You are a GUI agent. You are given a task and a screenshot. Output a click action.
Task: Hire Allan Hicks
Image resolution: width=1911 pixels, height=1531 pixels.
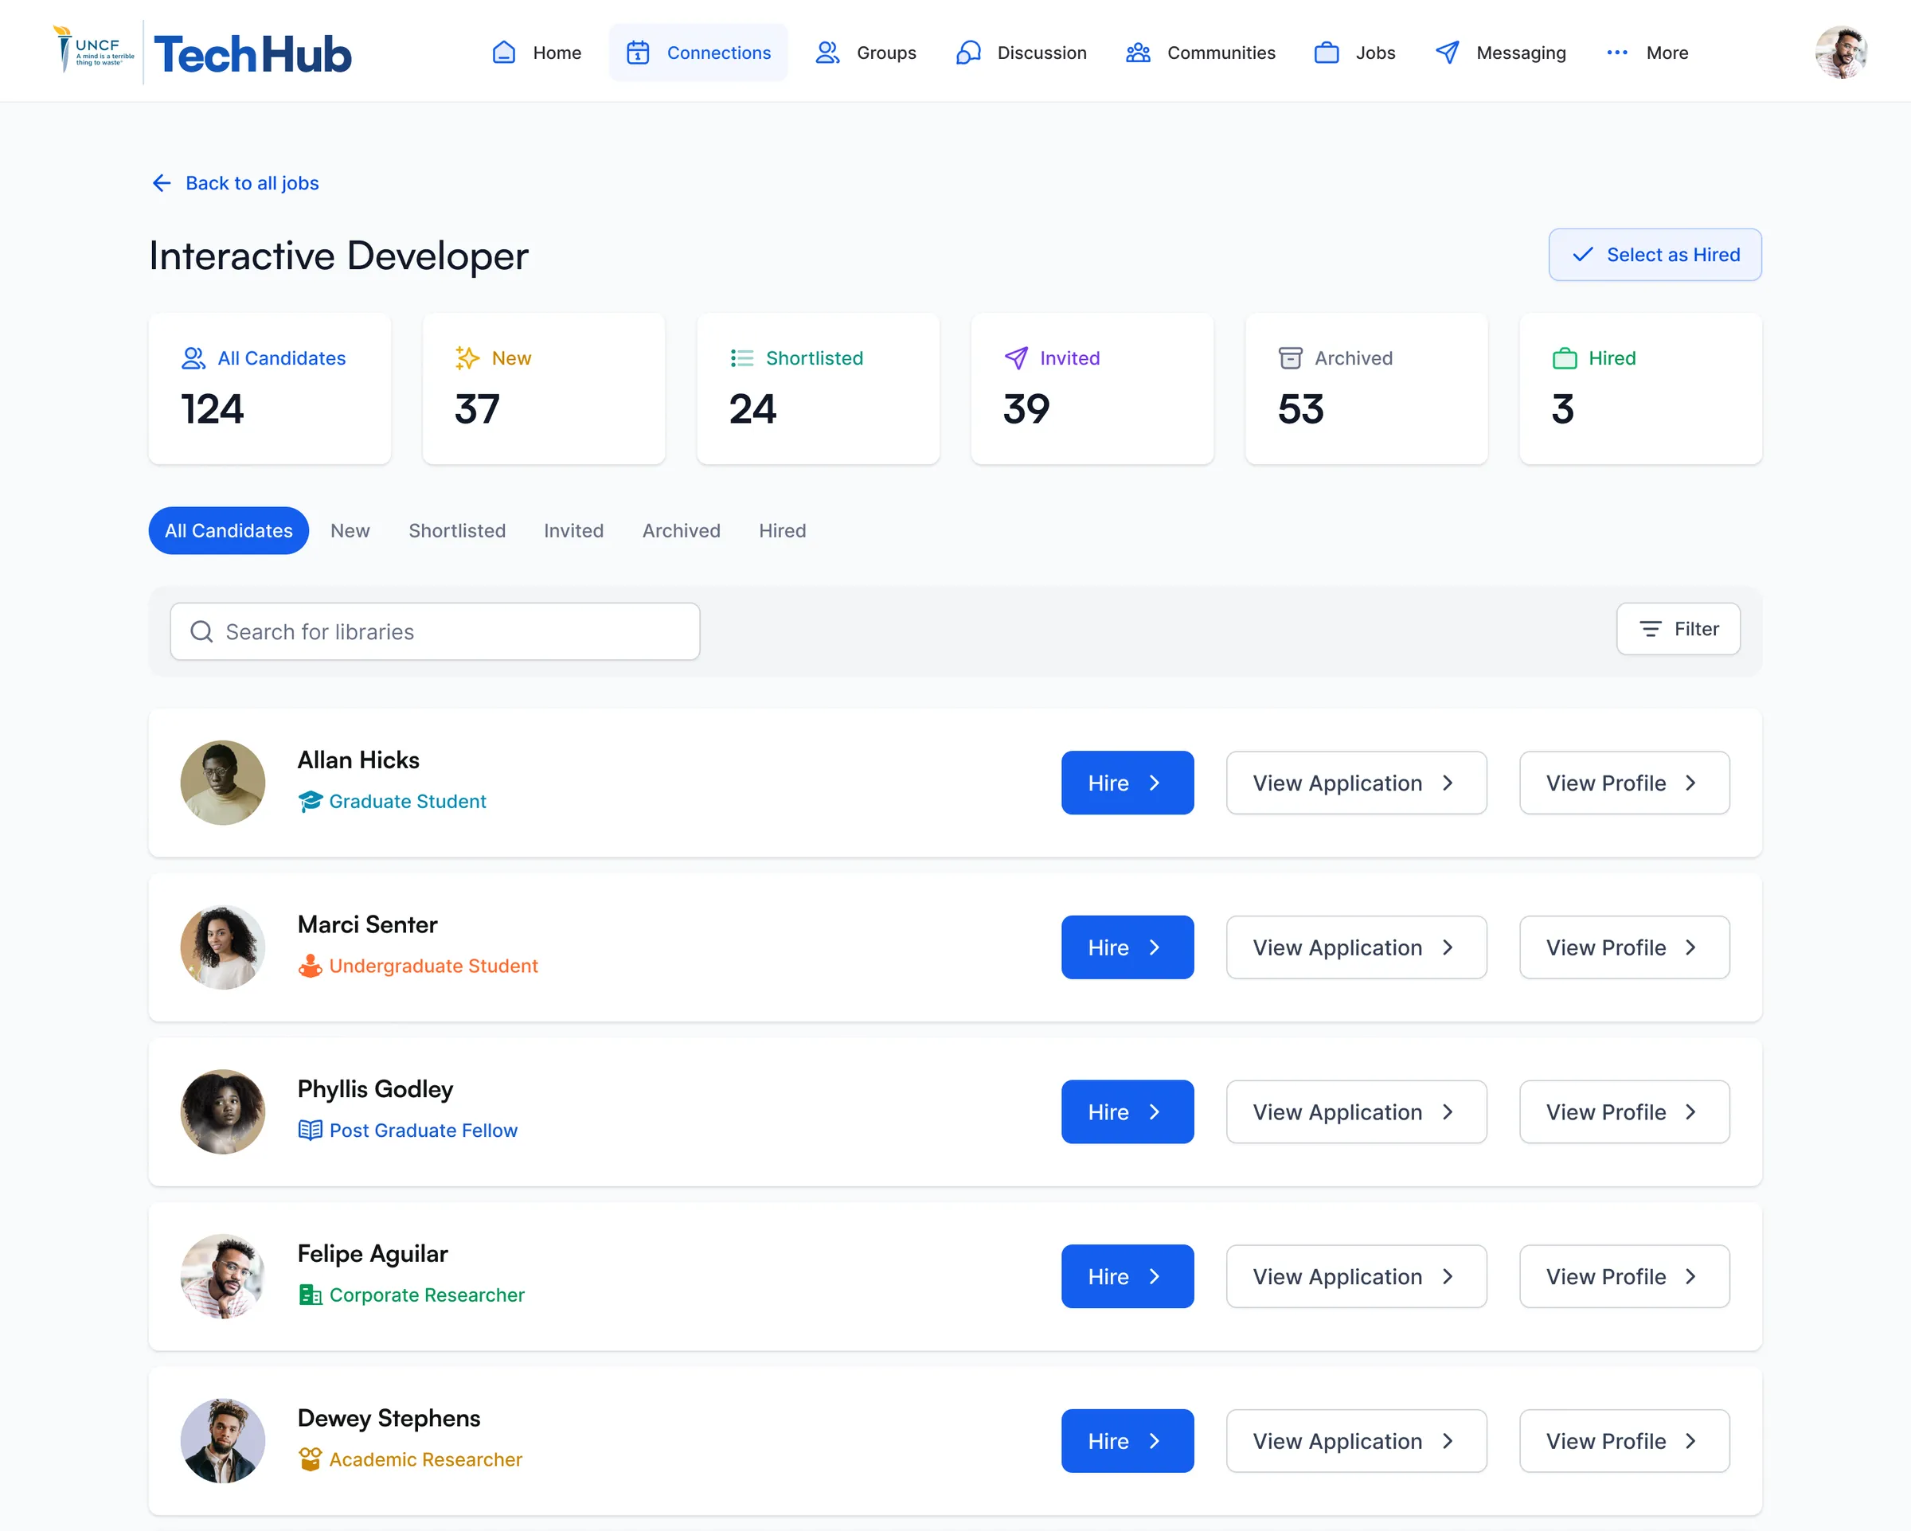pyautogui.click(x=1127, y=783)
